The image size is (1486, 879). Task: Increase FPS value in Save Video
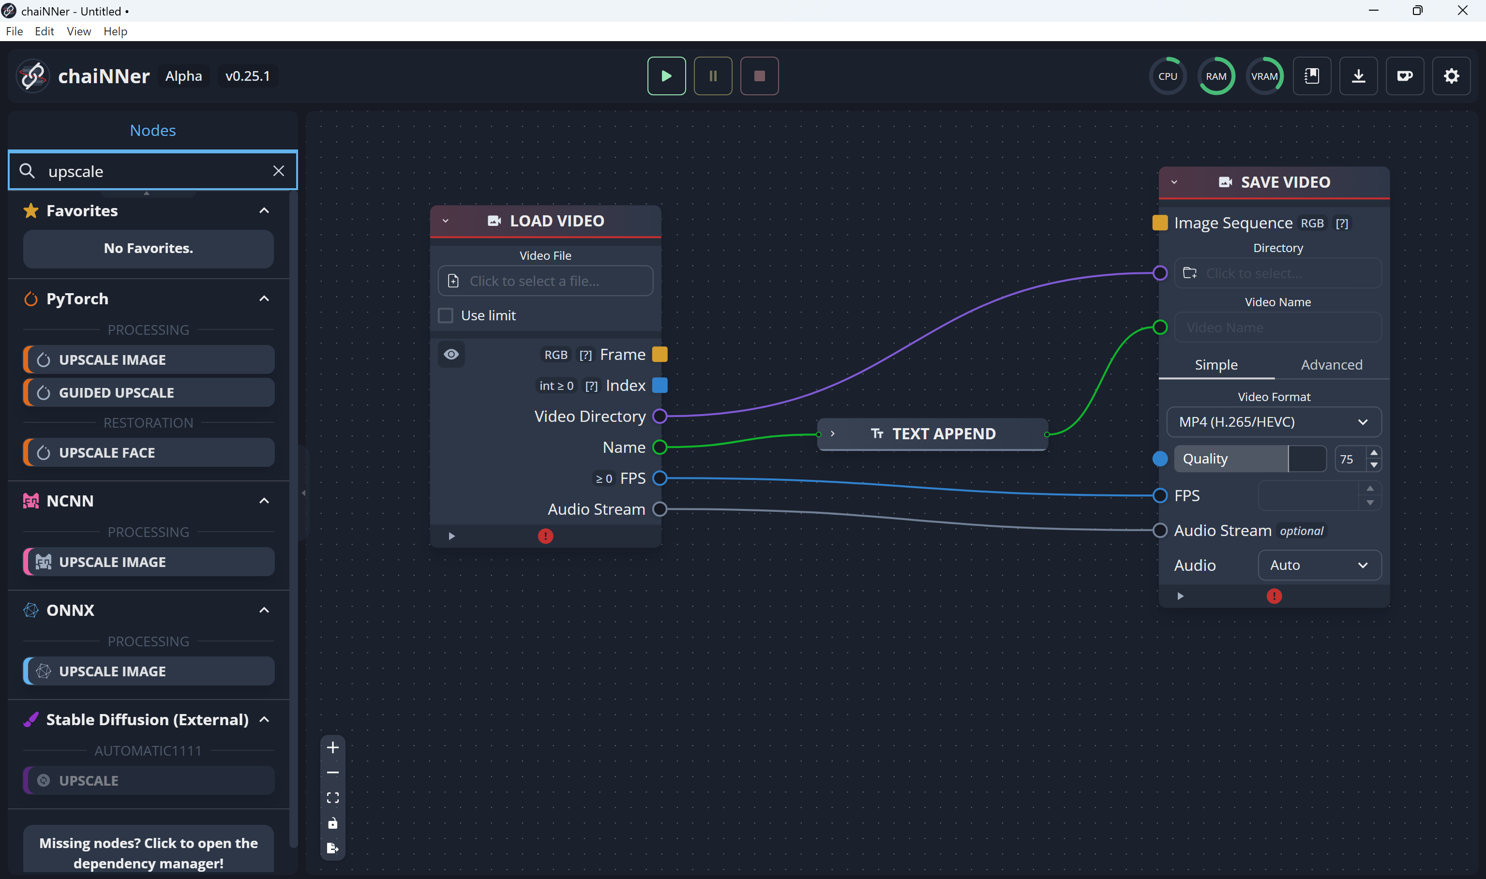pyautogui.click(x=1370, y=489)
